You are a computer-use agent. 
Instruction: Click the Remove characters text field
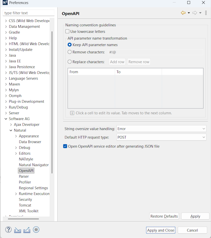point(155,52)
